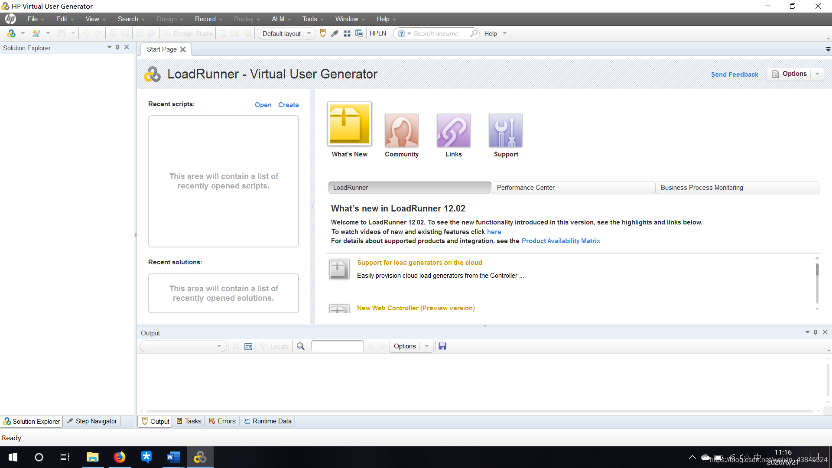This screenshot has height=468, width=832.
Task: Click the Links chain icon
Action: point(453,130)
